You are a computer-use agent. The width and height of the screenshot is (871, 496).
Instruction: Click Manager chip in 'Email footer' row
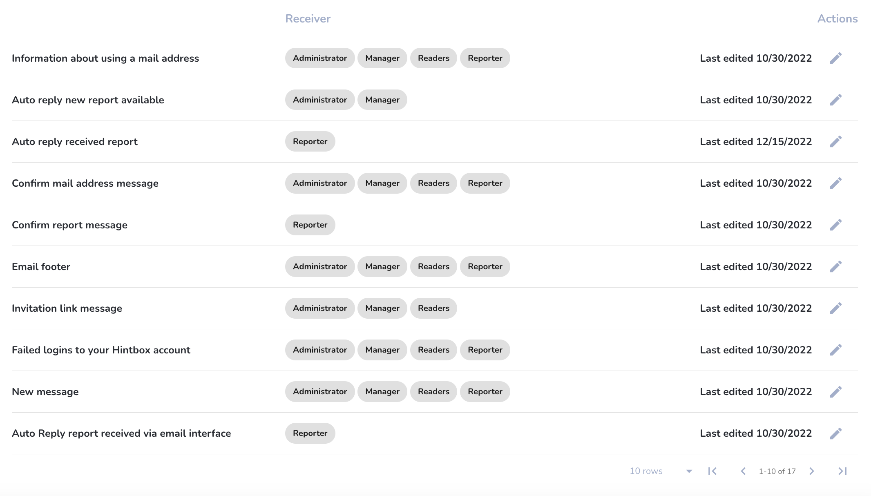[x=382, y=266]
